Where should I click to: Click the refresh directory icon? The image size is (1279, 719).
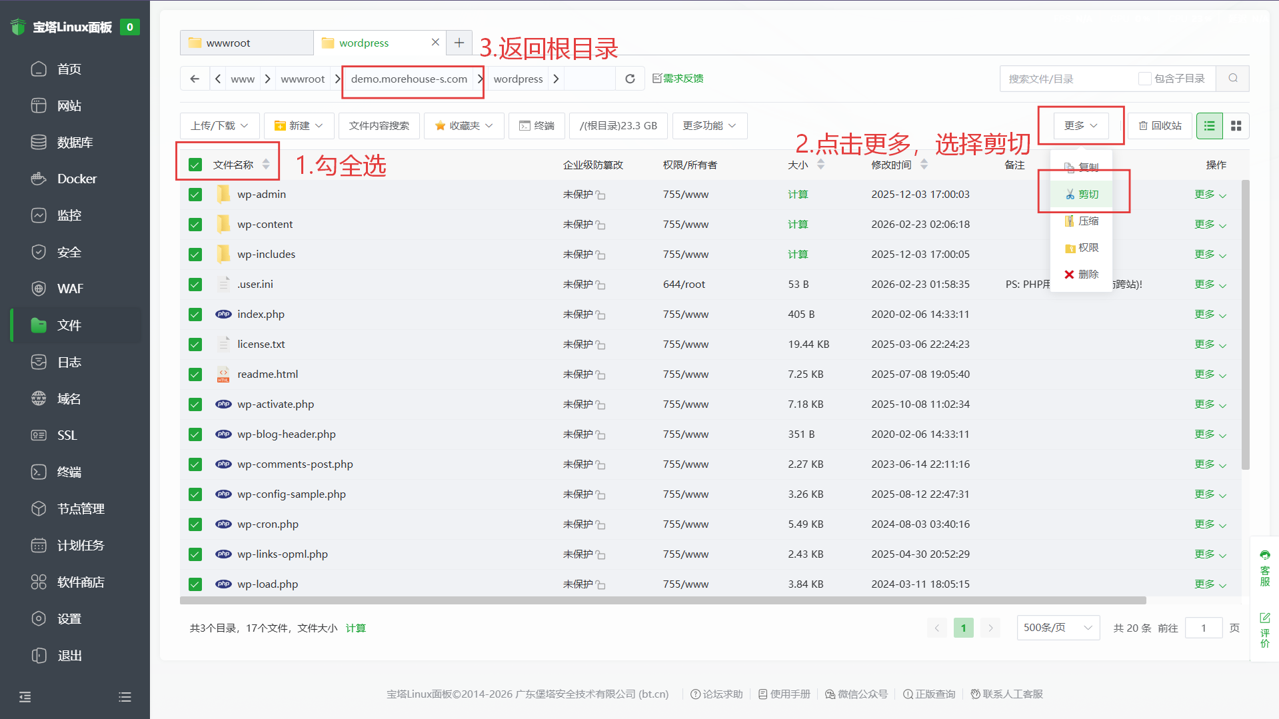tap(630, 79)
